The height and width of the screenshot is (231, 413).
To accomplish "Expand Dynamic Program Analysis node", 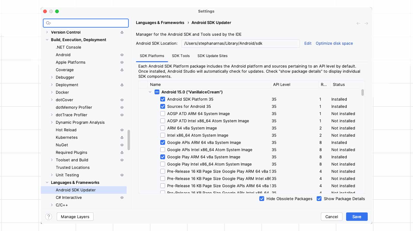I will tap(52, 122).
